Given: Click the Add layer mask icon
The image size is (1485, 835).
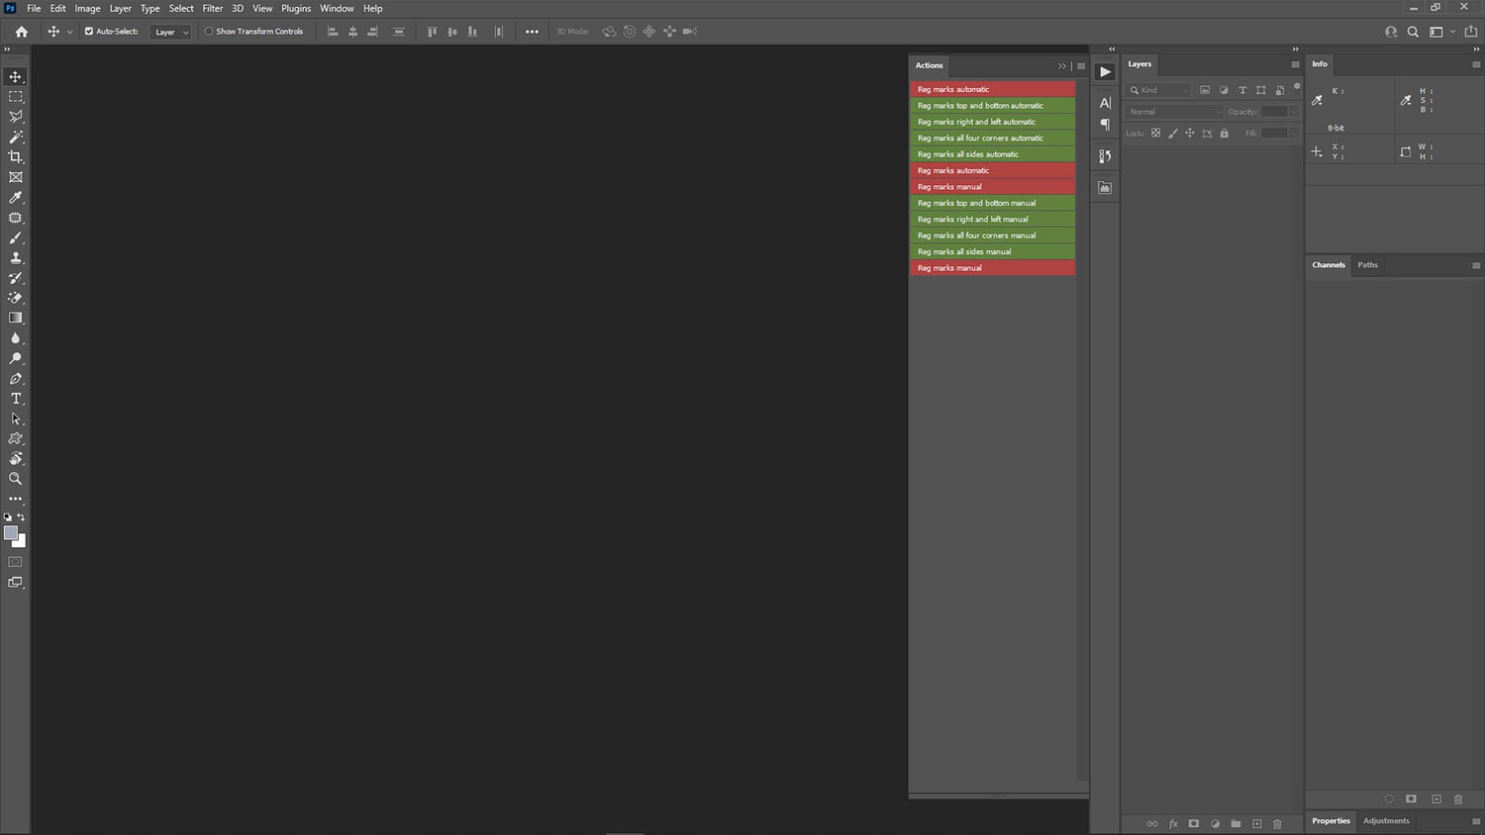Looking at the screenshot, I should coord(1194,823).
